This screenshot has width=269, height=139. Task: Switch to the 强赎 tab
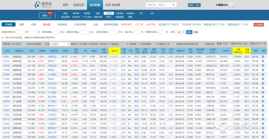tap(22, 24)
